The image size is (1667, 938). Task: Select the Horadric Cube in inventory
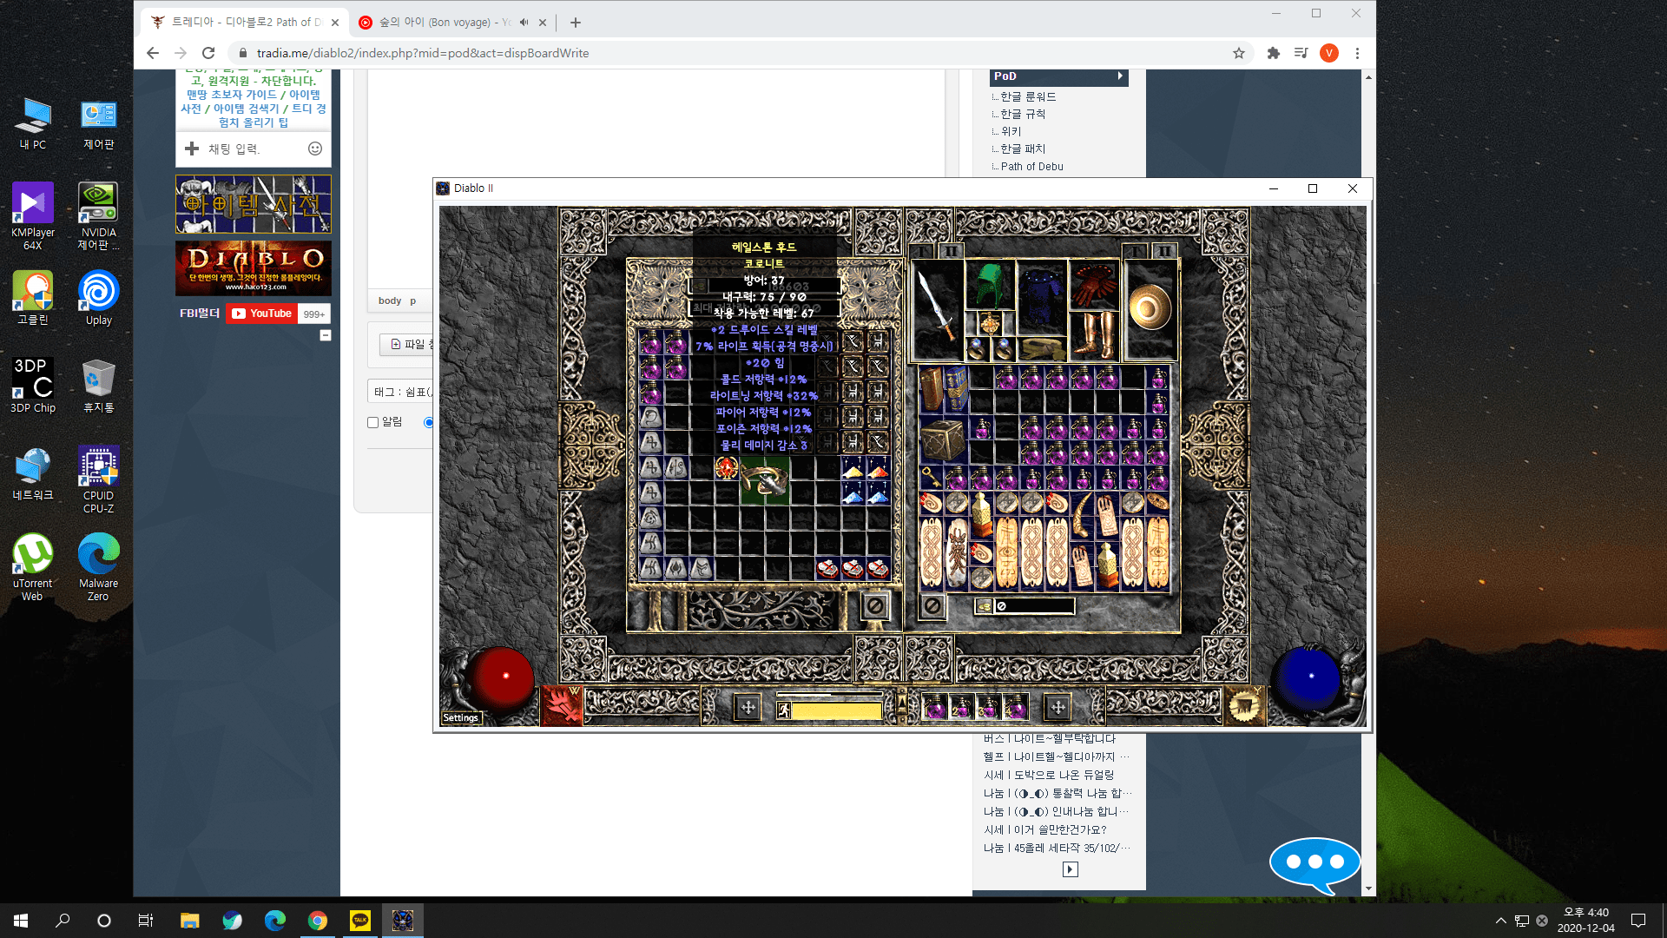point(944,439)
